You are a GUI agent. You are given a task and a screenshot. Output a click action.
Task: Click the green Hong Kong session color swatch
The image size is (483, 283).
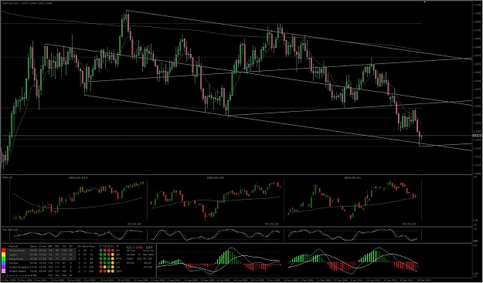(x=3, y=259)
